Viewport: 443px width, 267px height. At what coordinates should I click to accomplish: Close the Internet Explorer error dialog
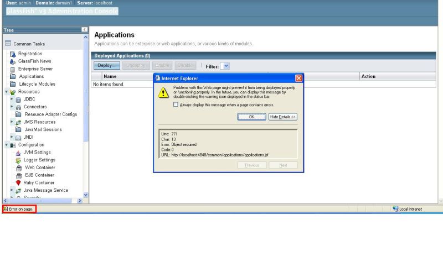coord(298,78)
